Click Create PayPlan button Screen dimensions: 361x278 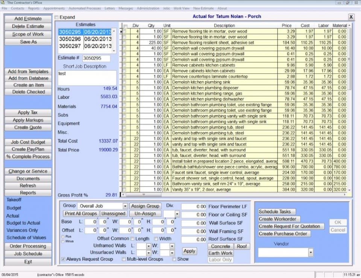28,149
